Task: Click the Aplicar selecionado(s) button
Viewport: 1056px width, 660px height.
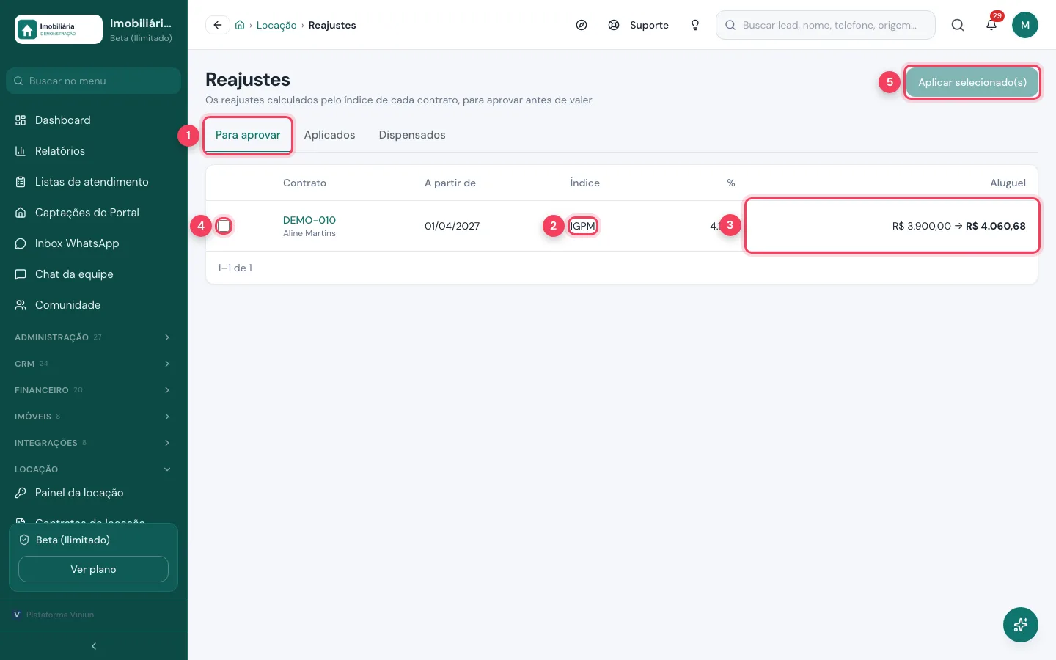Action: pyautogui.click(x=972, y=82)
